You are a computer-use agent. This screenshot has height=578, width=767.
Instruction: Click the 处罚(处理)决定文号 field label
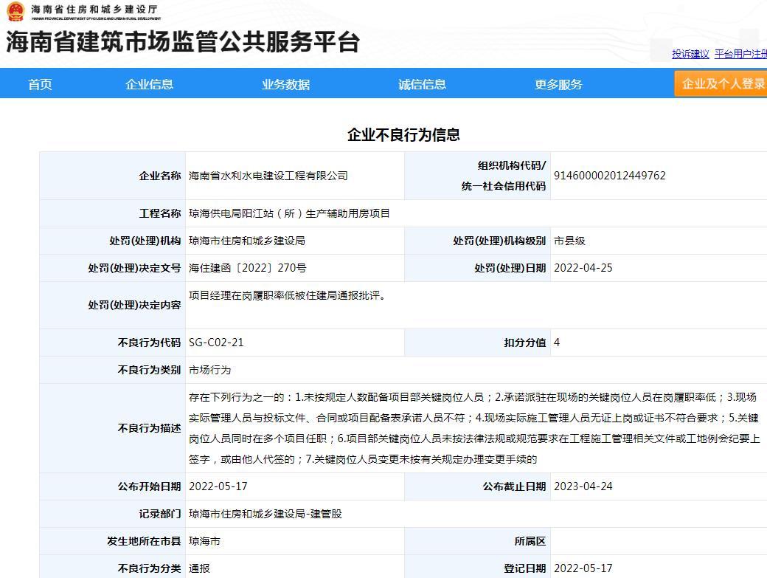click(x=134, y=268)
